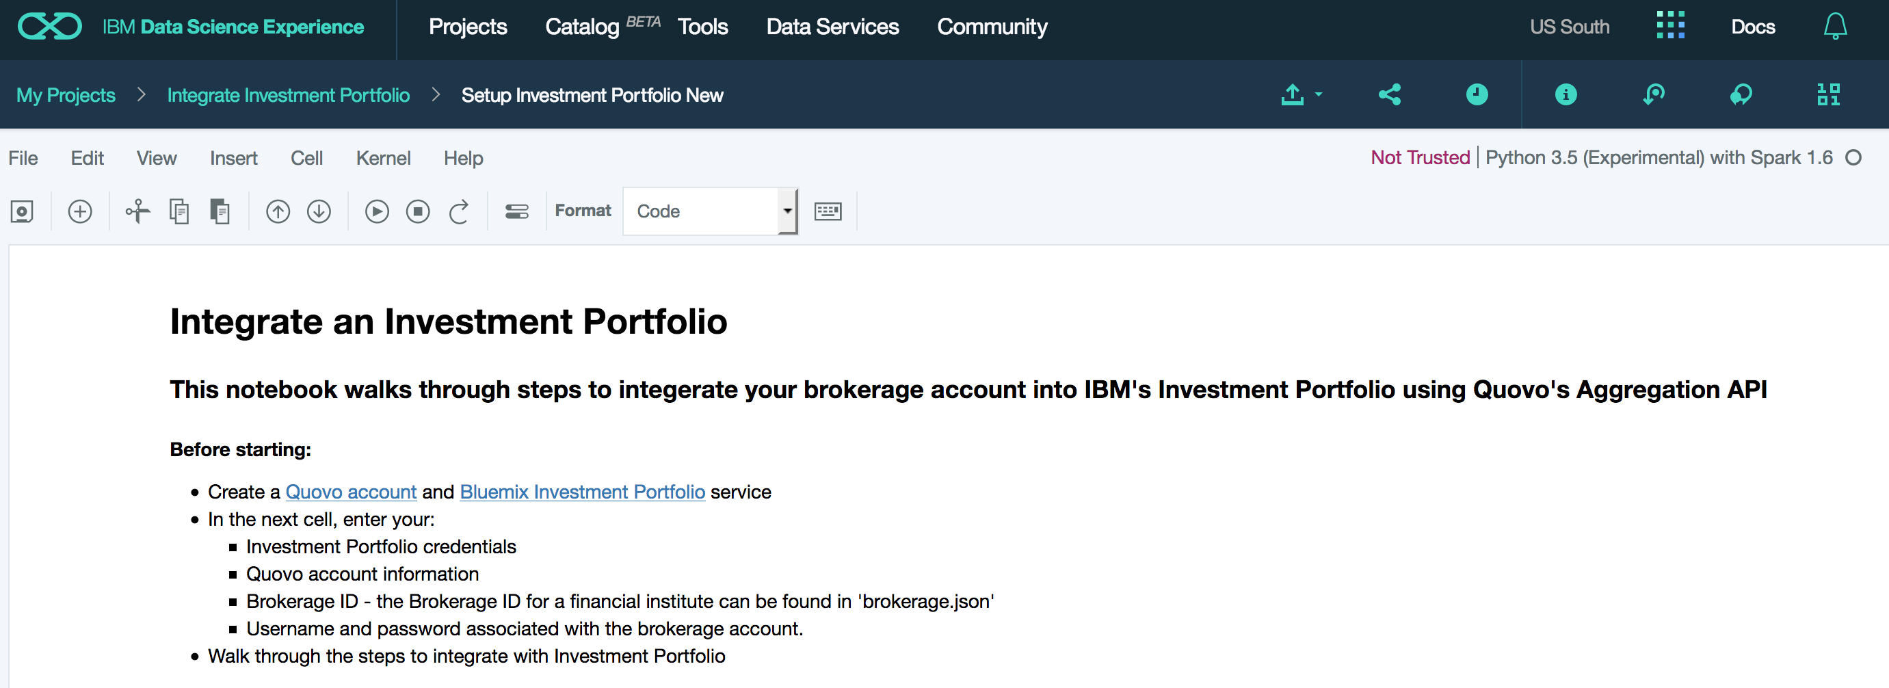Image resolution: width=1889 pixels, height=688 pixels.
Task: Click Setup Investment Portfolio New title
Action: click(592, 95)
